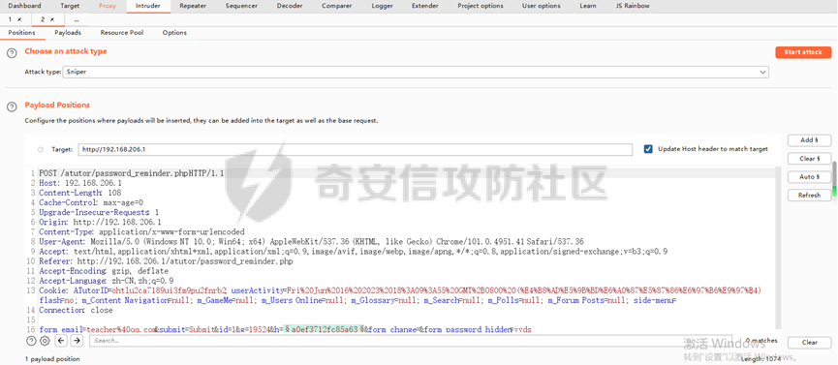838x365 pixels.
Task: Click the Cache-Control: max-age=0 line
Action: [x=91, y=202]
